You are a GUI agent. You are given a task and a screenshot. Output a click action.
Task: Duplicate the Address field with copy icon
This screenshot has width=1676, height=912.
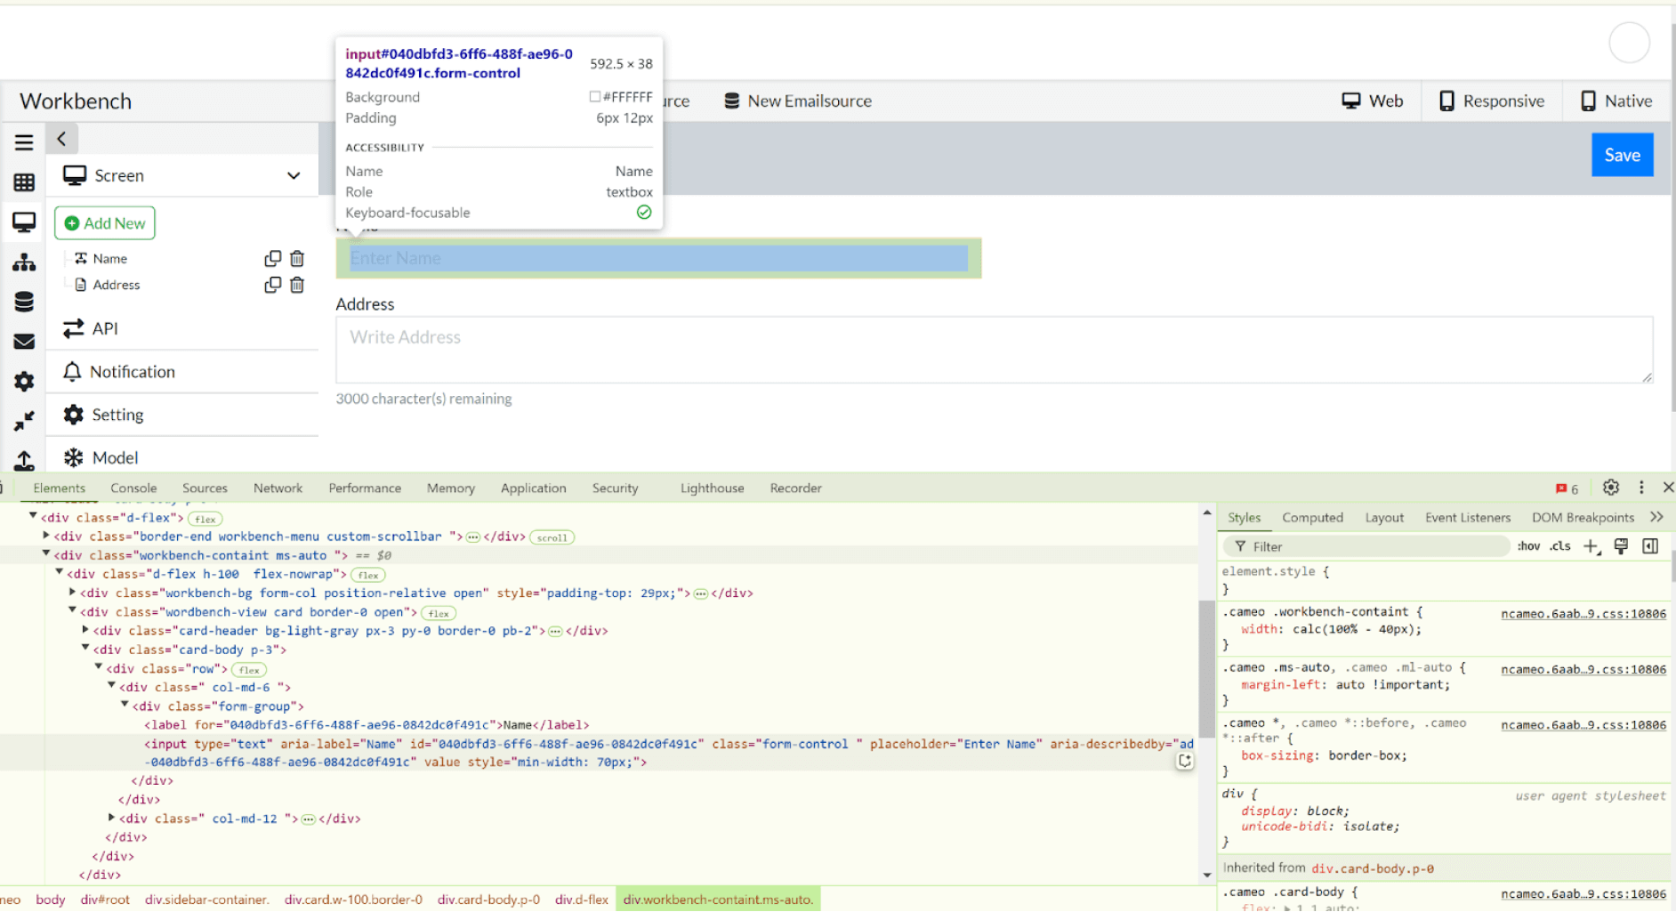pyautogui.click(x=272, y=285)
